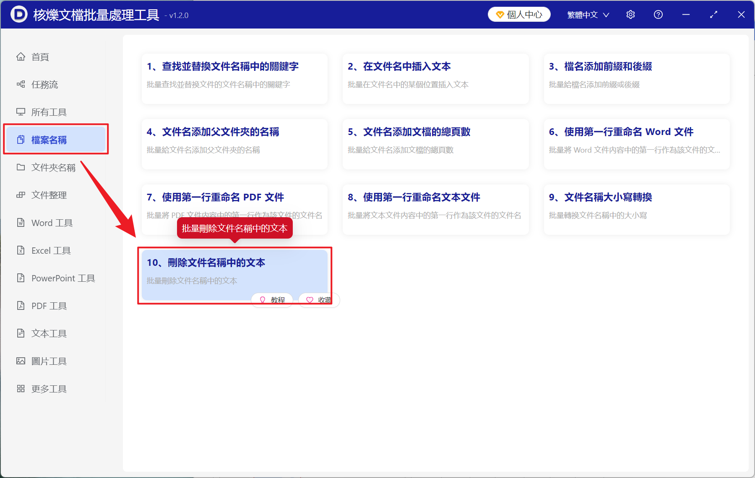Switch to the 檔案名稱 sidebar section
The image size is (755, 478).
(49, 140)
